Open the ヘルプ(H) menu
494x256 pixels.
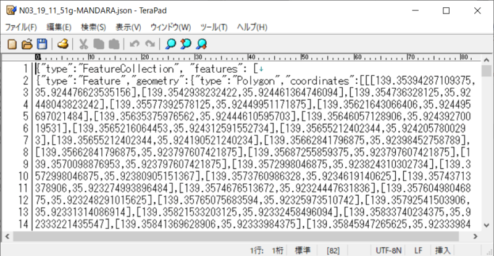coord(252,27)
